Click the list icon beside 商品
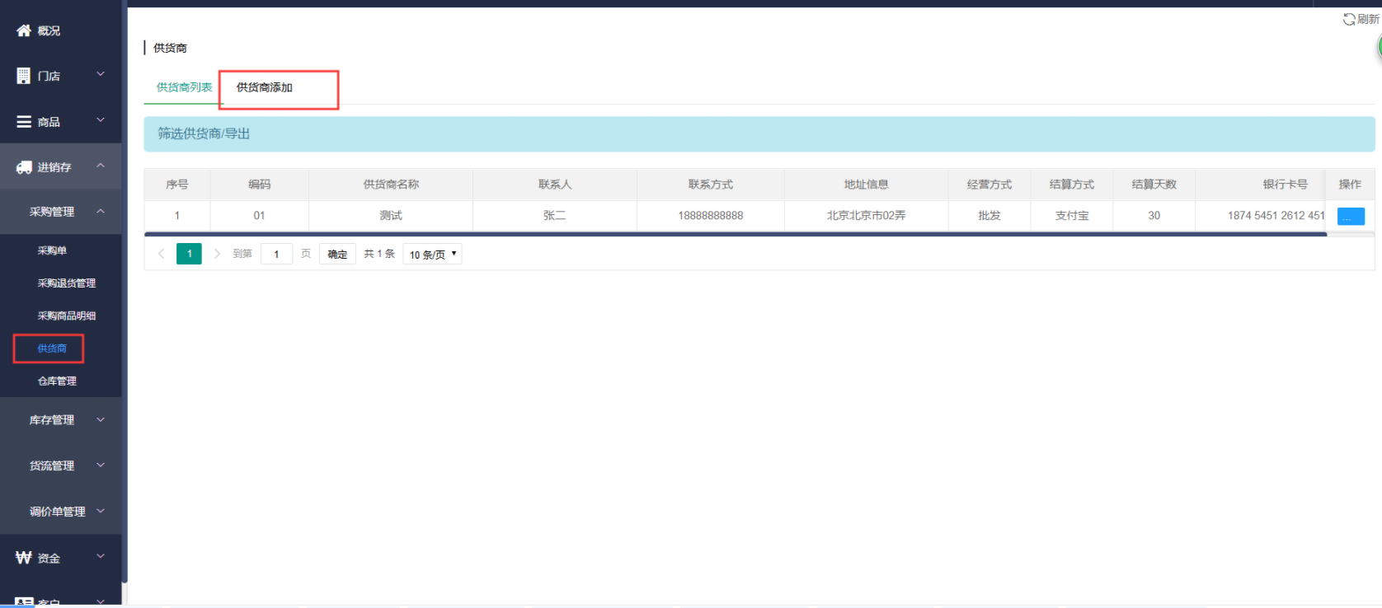The width and height of the screenshot is (1382, 608). [24, 122]
